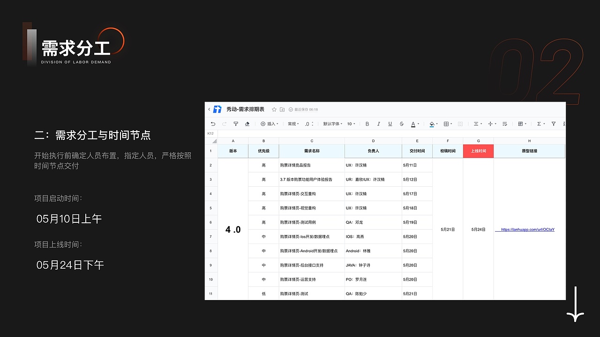Click the redo icon in the toolbar
This screenshot has height=337, width=600.
click(224, 124)
